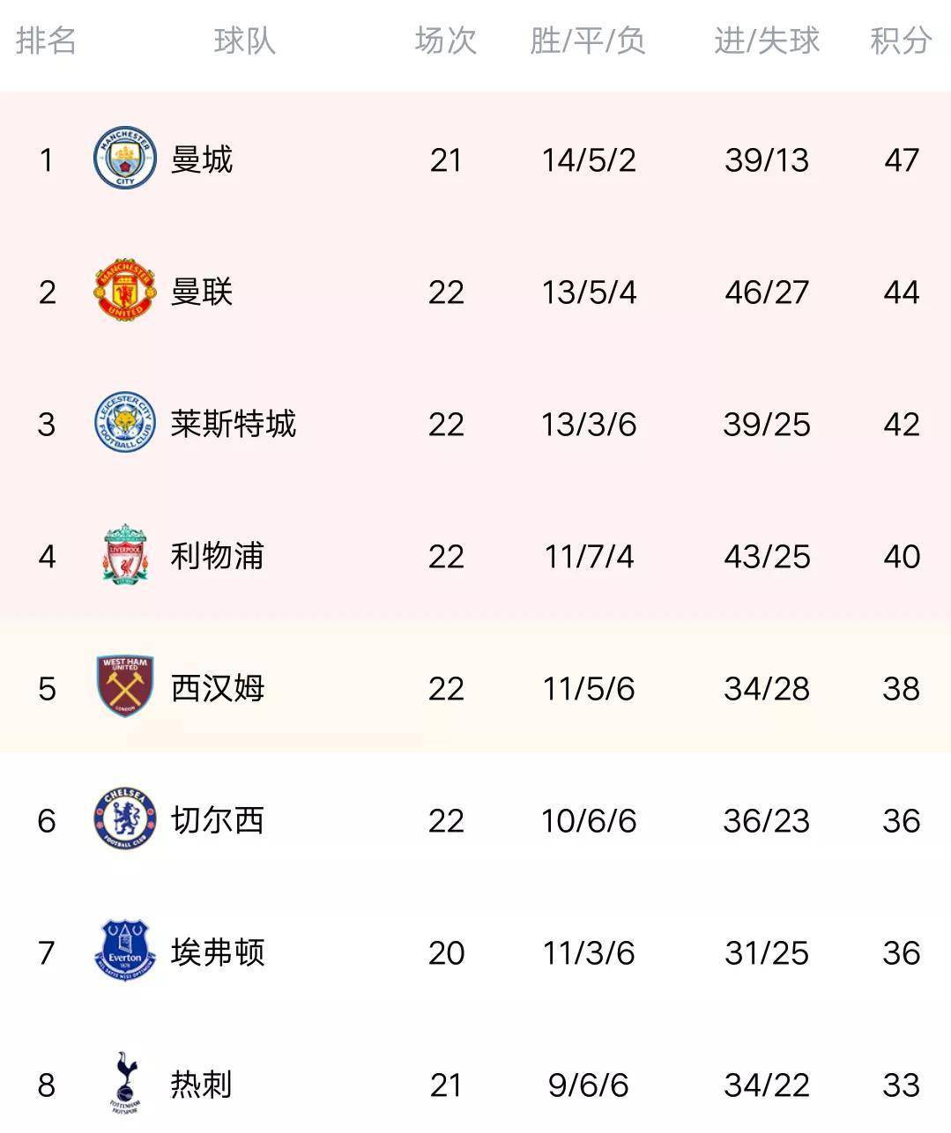This screenshot has width=951, height=1133.
Task: Tap the Manchester United crest icon
Action: pyautogui.click(x=125, y=291)
